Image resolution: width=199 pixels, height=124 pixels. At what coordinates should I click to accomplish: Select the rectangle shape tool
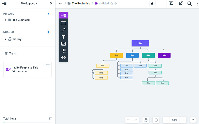63,23
